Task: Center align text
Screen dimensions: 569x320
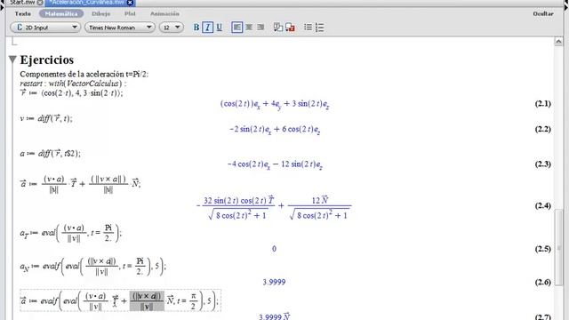Action: pos(249,28)
